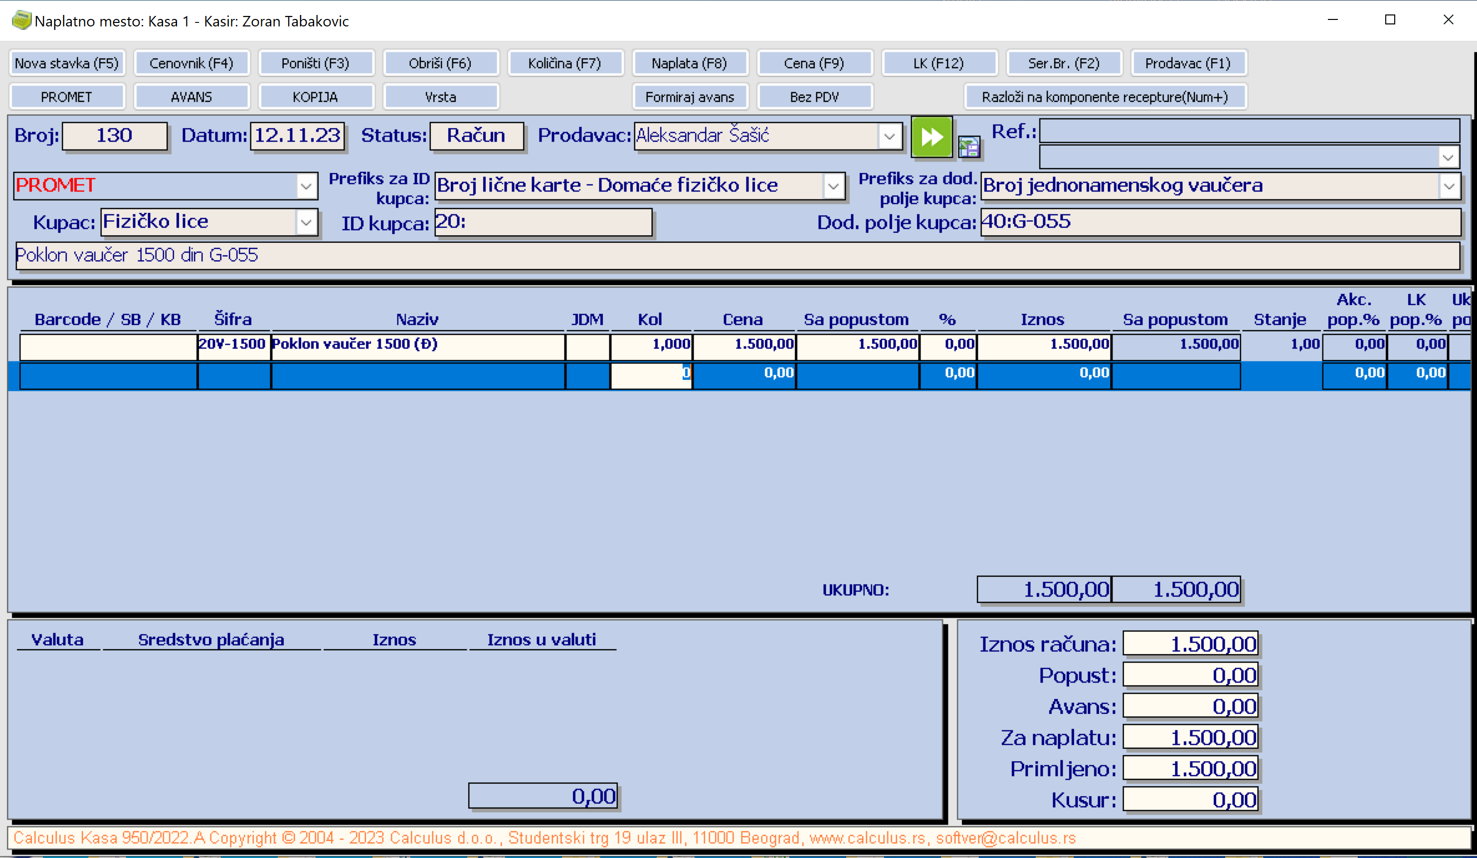Select the Poklon vaučer 1500 item row
This screenshot has height=858, width=1477.
416,344
